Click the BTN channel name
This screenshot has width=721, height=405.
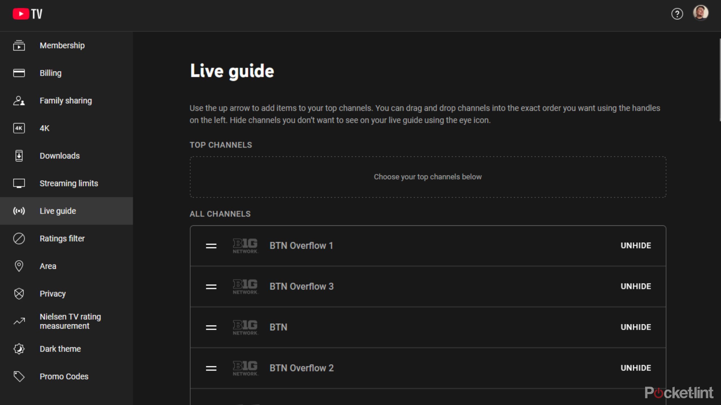[278, 327]
